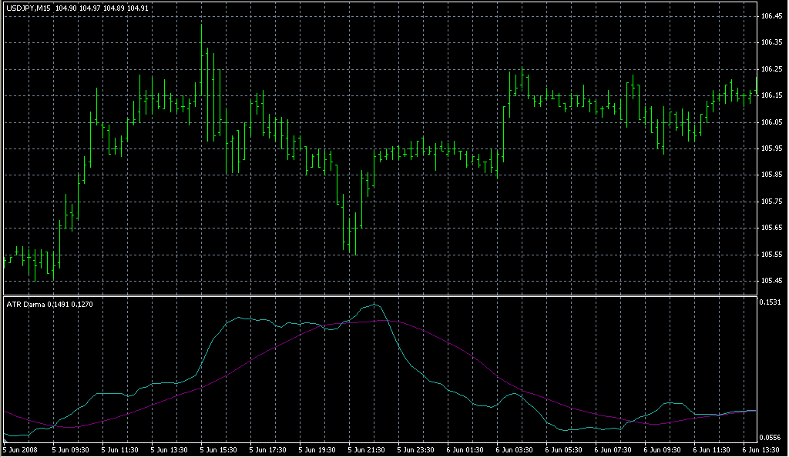Click the 106.25 price scale label
Screen dimensions: 789x457
coord(773,69)
